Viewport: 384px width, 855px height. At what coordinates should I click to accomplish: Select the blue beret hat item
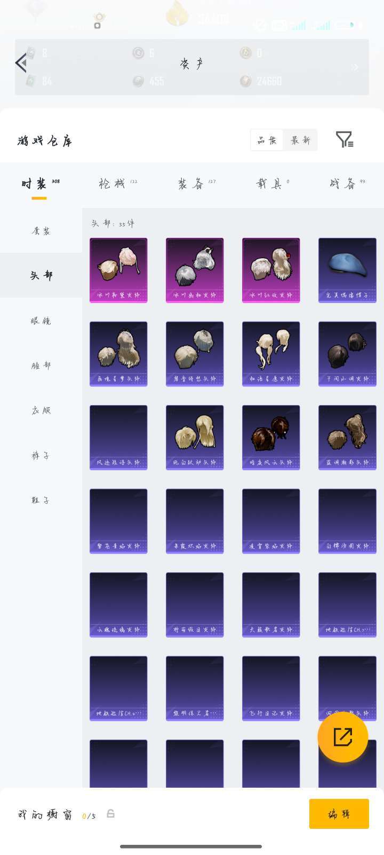tap(347, 270)
